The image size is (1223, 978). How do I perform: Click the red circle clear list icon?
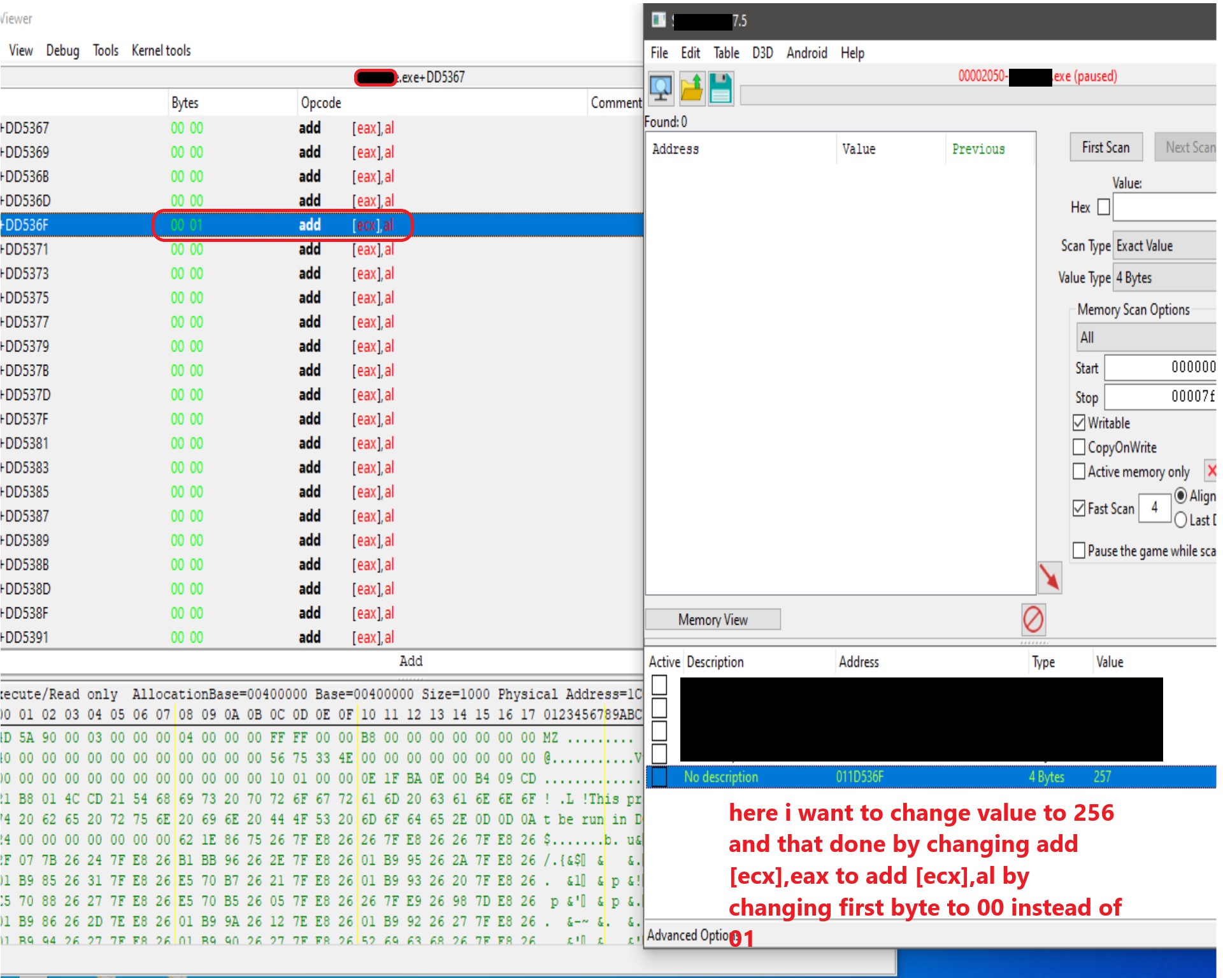[1033, 619]
